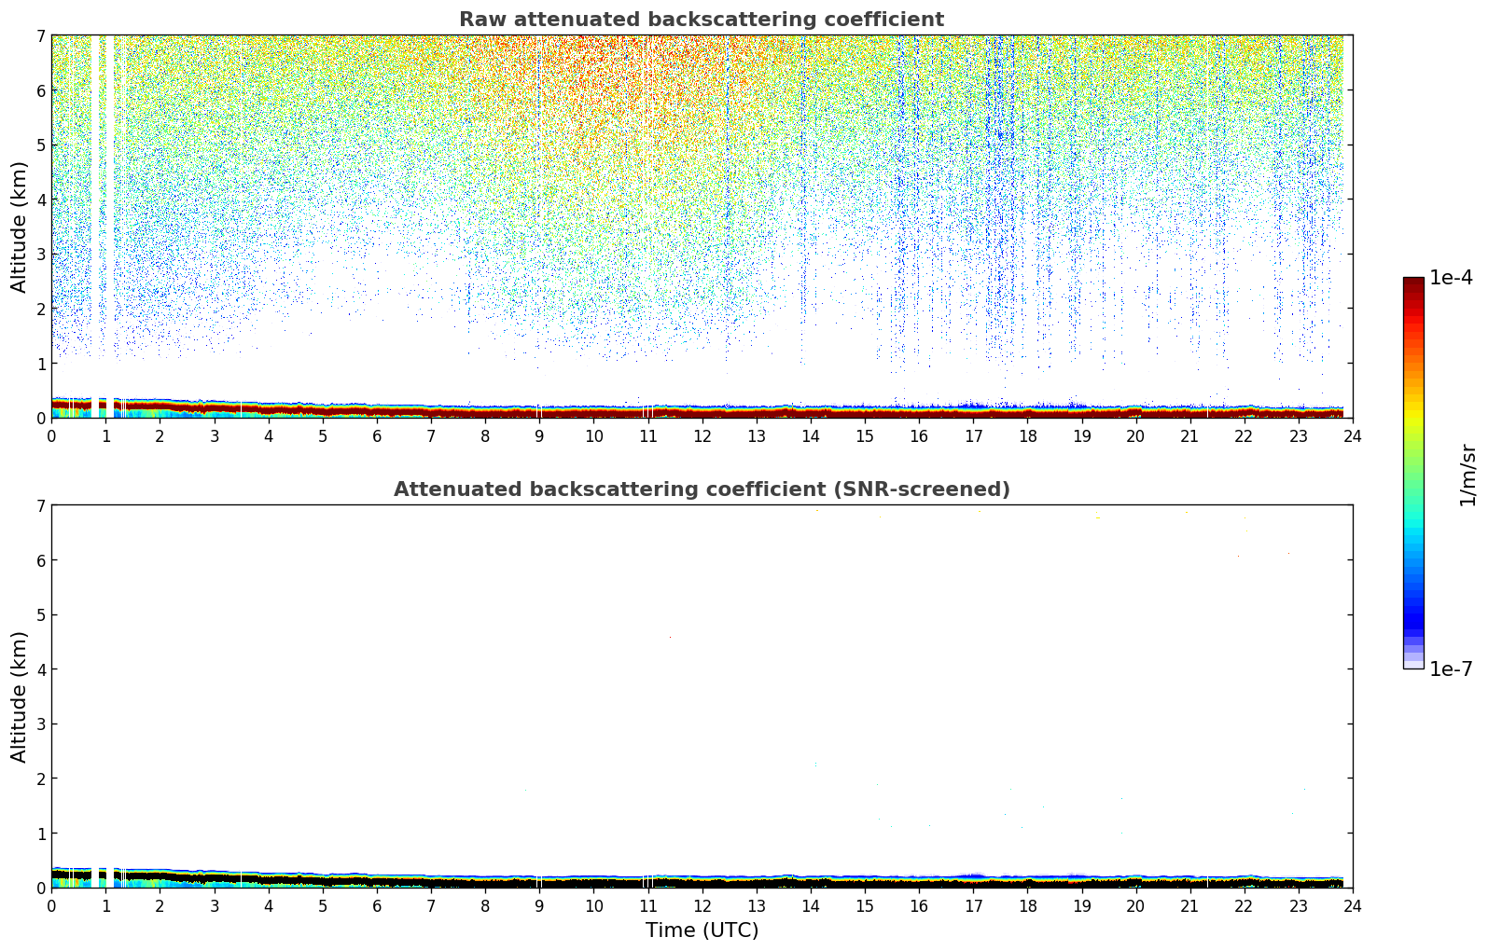Click the top plot x-axis tick '3'
The height and width of the screenshot is (951, 1488).
[214, 435]
